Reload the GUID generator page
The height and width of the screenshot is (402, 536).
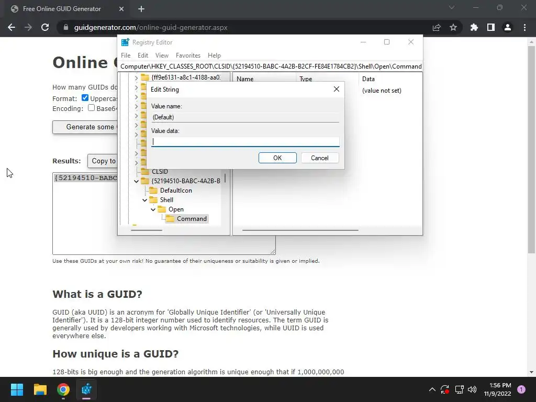tap(45, 27)
